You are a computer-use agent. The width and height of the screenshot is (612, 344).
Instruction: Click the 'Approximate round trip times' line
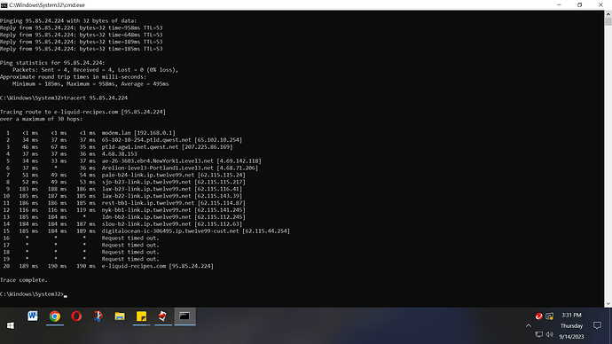(x=73, y=77)
